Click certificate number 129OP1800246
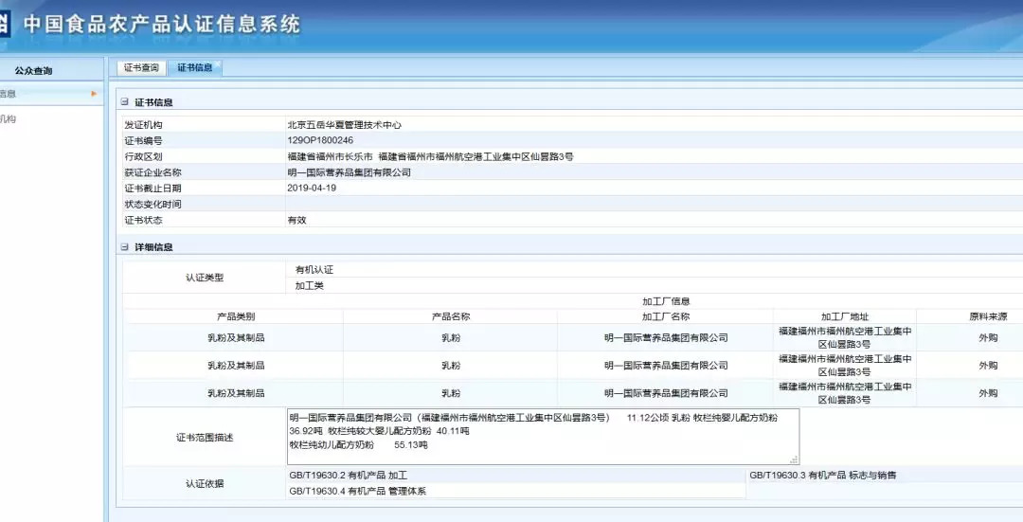The height and width of the screenshot is (522, 1023). 320,140
